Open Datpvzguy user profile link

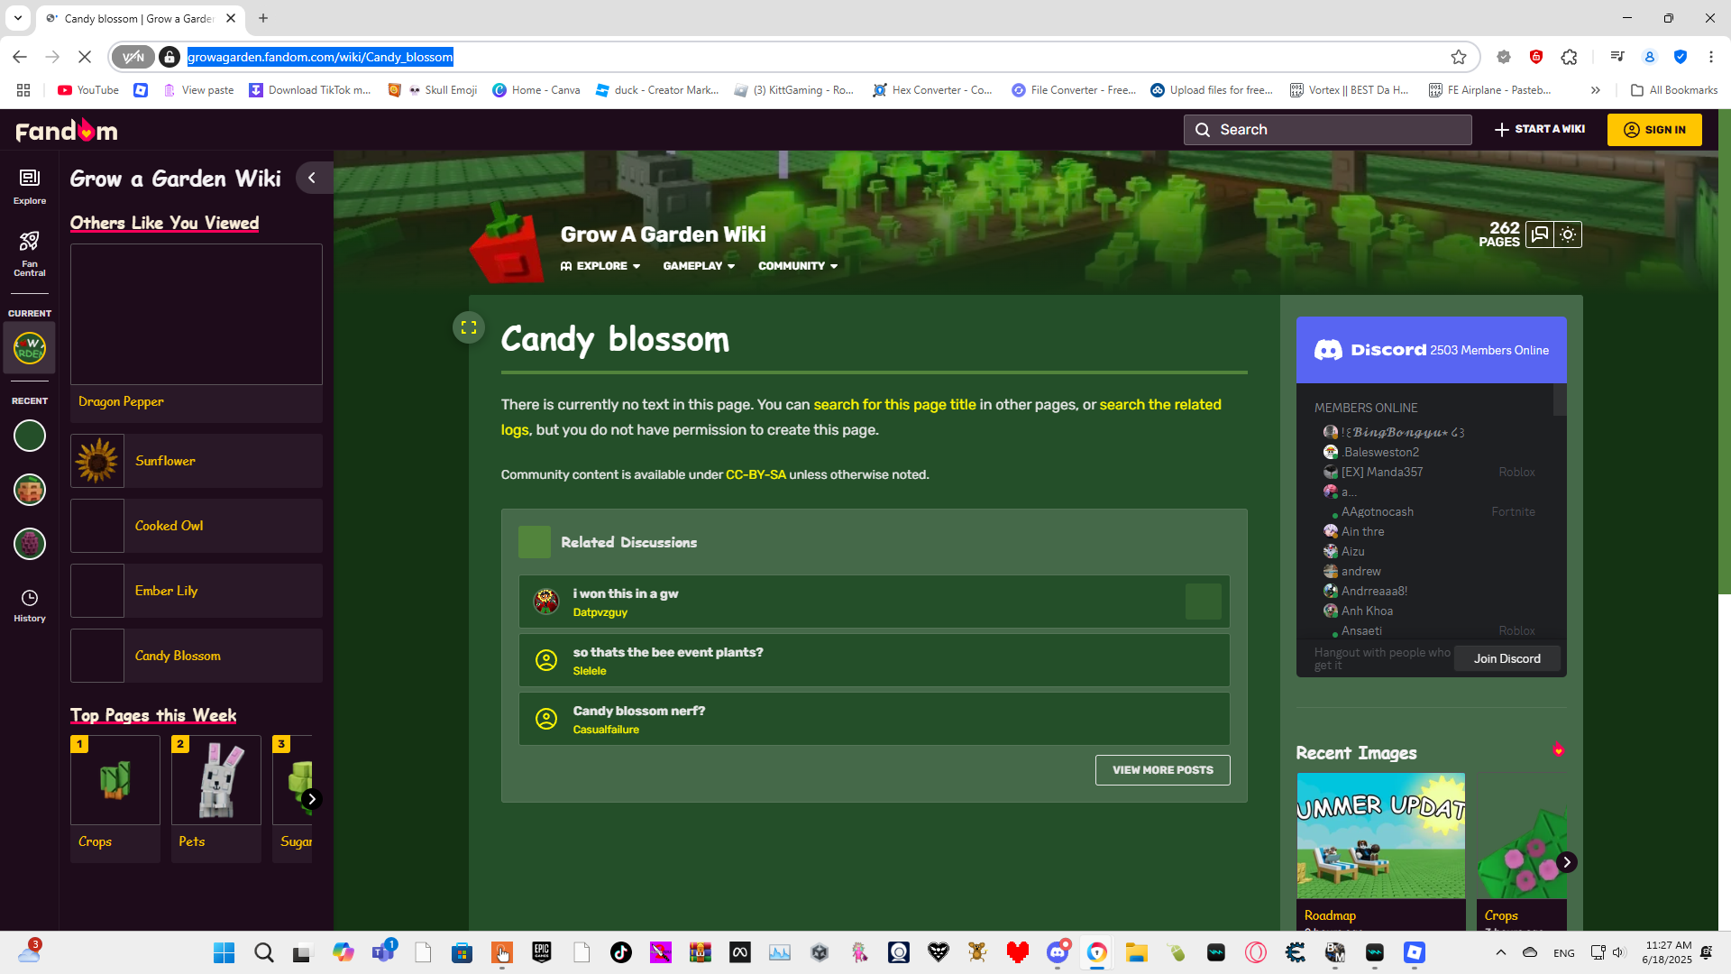600,612
